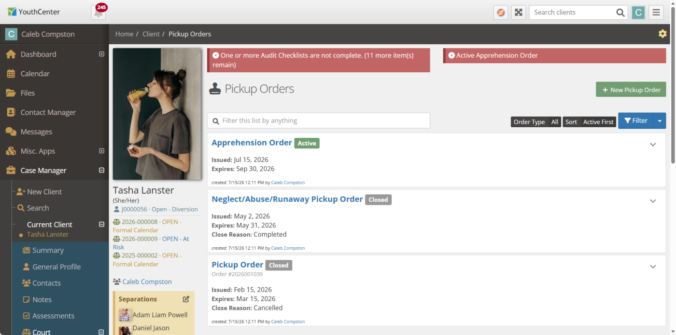Open the Filter button dropdown arrow
This screenshot has height=335, width=676.
coord(660,121)
